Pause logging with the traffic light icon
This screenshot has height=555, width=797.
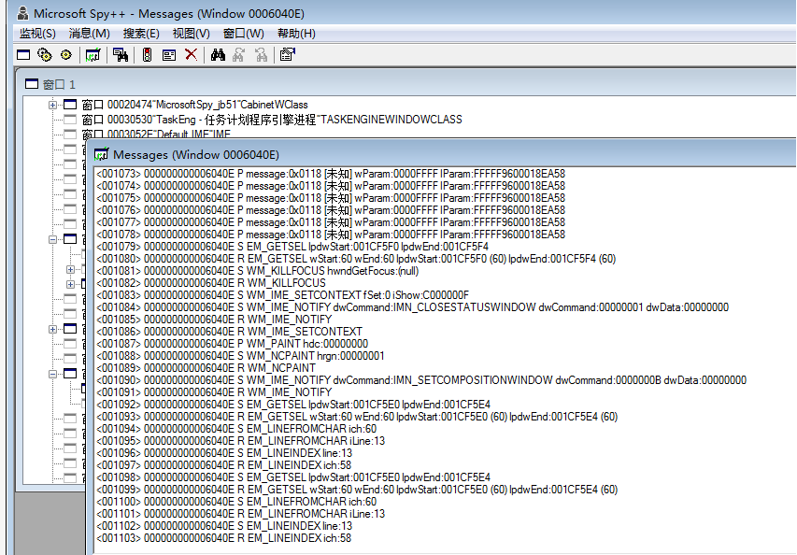pos(147,54)
